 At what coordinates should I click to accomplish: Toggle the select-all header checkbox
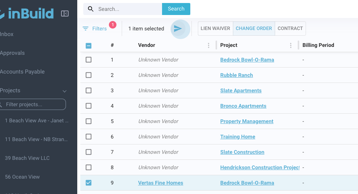tap(89, 46)
